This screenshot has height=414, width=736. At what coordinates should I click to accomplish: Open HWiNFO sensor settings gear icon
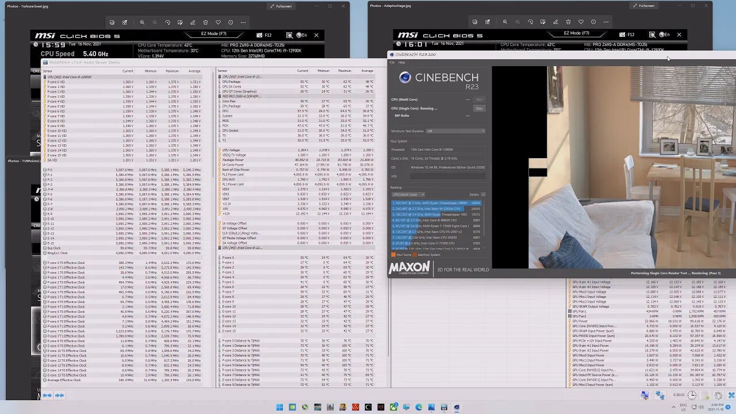(x=718, y=396)
